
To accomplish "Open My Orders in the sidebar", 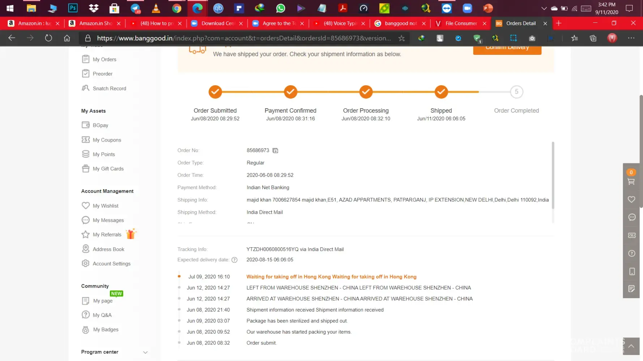I will point(104,60).
